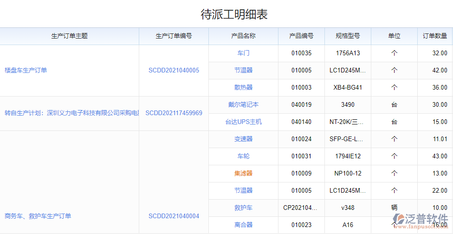Open the 车轮 product link
453x234 pixels.
pos(243,156)
